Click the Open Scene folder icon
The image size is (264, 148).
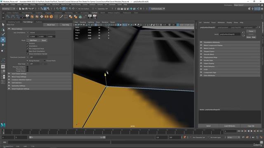click(23, 9)
